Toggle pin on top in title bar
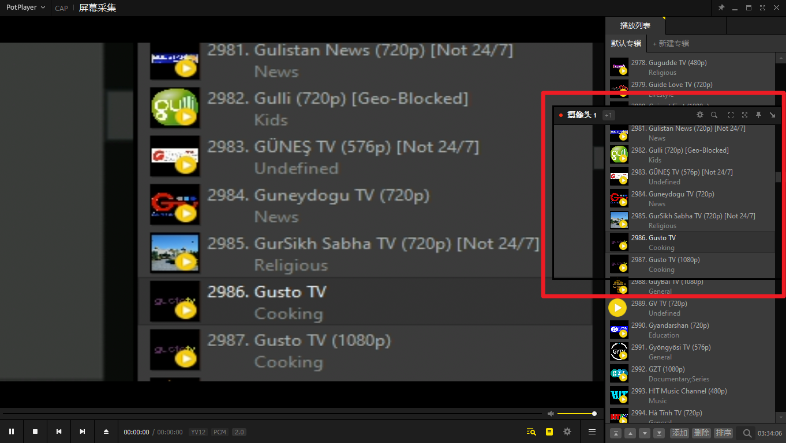Screen dimensions: 786x443 tap(721, 7)
